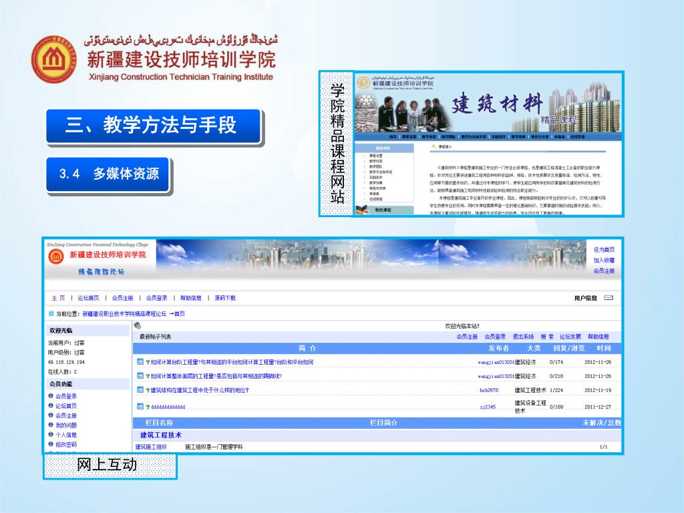Select the 建筑工程技术 category heading
Image resolution: width=684 pixels, height=513 pixels.
point(161,435)
